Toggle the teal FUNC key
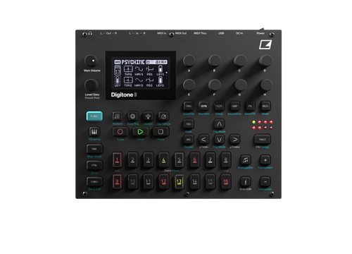352x254 pixels. pyautogui.click(x=94, y=116)
